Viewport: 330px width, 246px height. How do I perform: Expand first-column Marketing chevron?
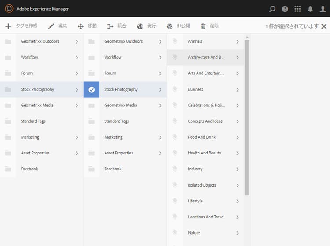click(77, 137)
